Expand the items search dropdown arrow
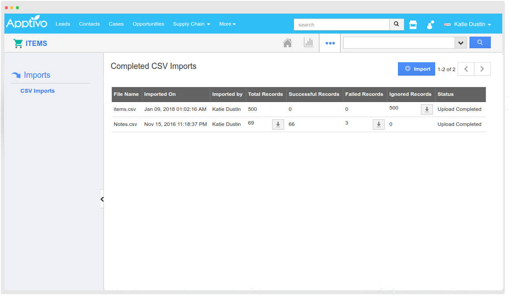This screenshot has width=508, height=296. [x=461, y=43]
